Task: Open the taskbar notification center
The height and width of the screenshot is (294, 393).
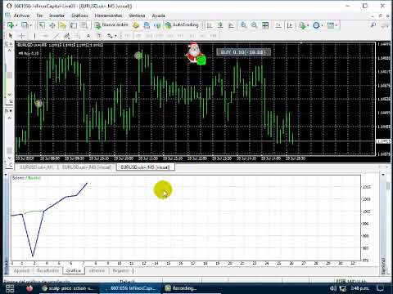Action: click(380, 288)
